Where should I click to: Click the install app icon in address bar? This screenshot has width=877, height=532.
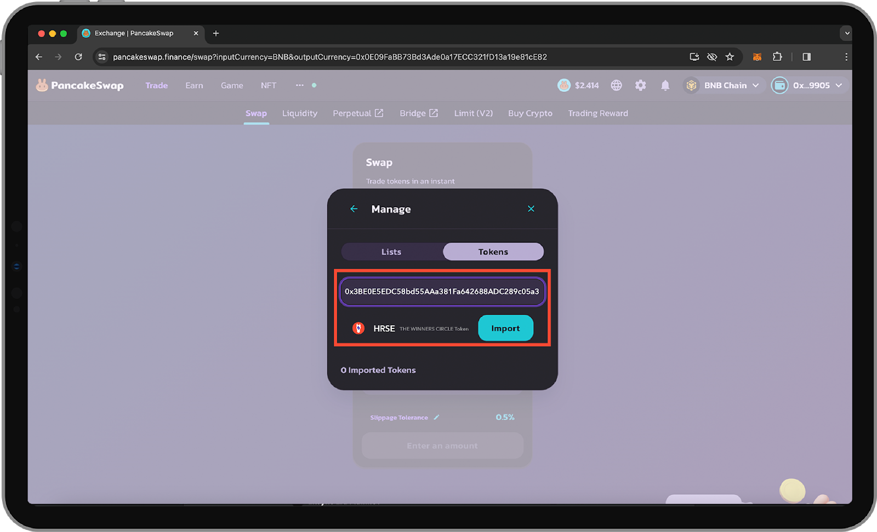click(x=694, y=57)
